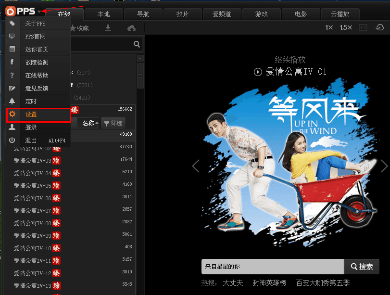Click the 等风来 movie poster
Viewport: 390px width, 295px height.
290,162
